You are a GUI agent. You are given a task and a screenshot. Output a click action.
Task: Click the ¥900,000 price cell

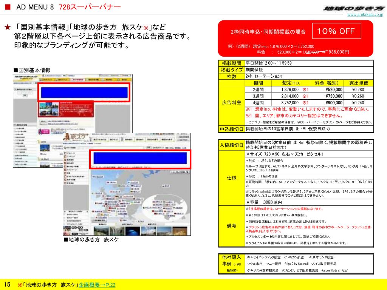click(327, 103)
